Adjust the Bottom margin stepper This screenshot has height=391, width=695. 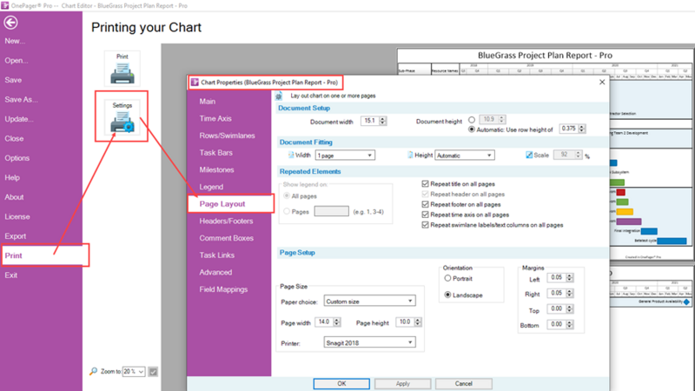570,324
